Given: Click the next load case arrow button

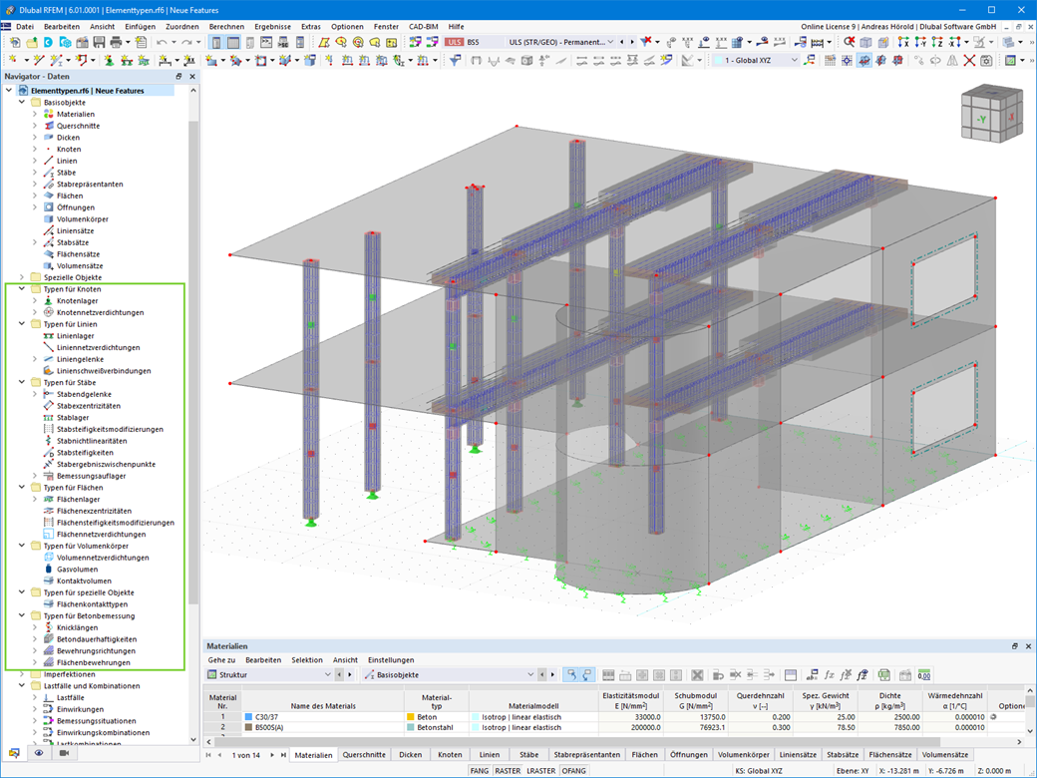Looking at the screenshot, I should click(632, 42).
